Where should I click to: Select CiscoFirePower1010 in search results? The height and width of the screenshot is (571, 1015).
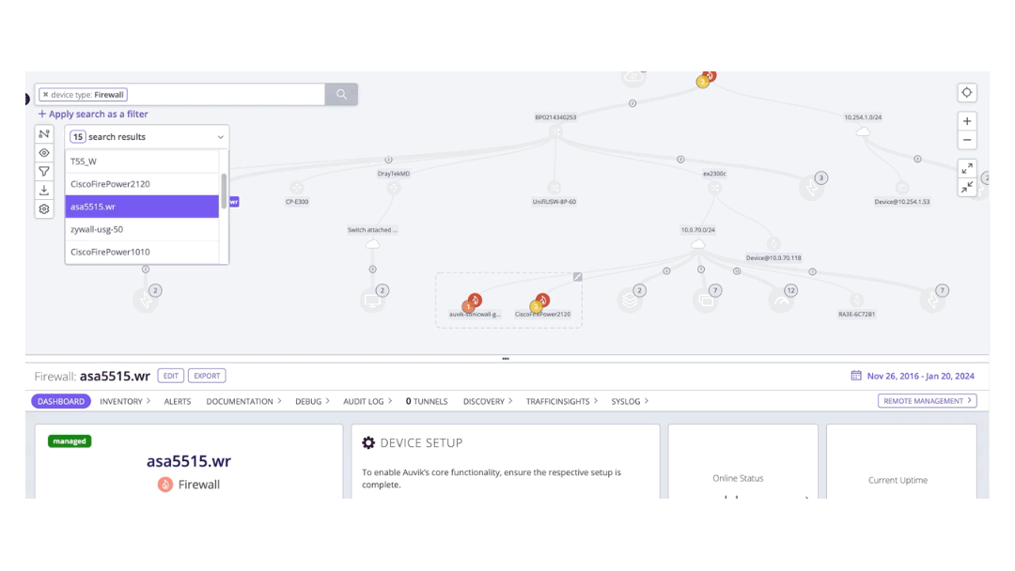click(142, 253)
